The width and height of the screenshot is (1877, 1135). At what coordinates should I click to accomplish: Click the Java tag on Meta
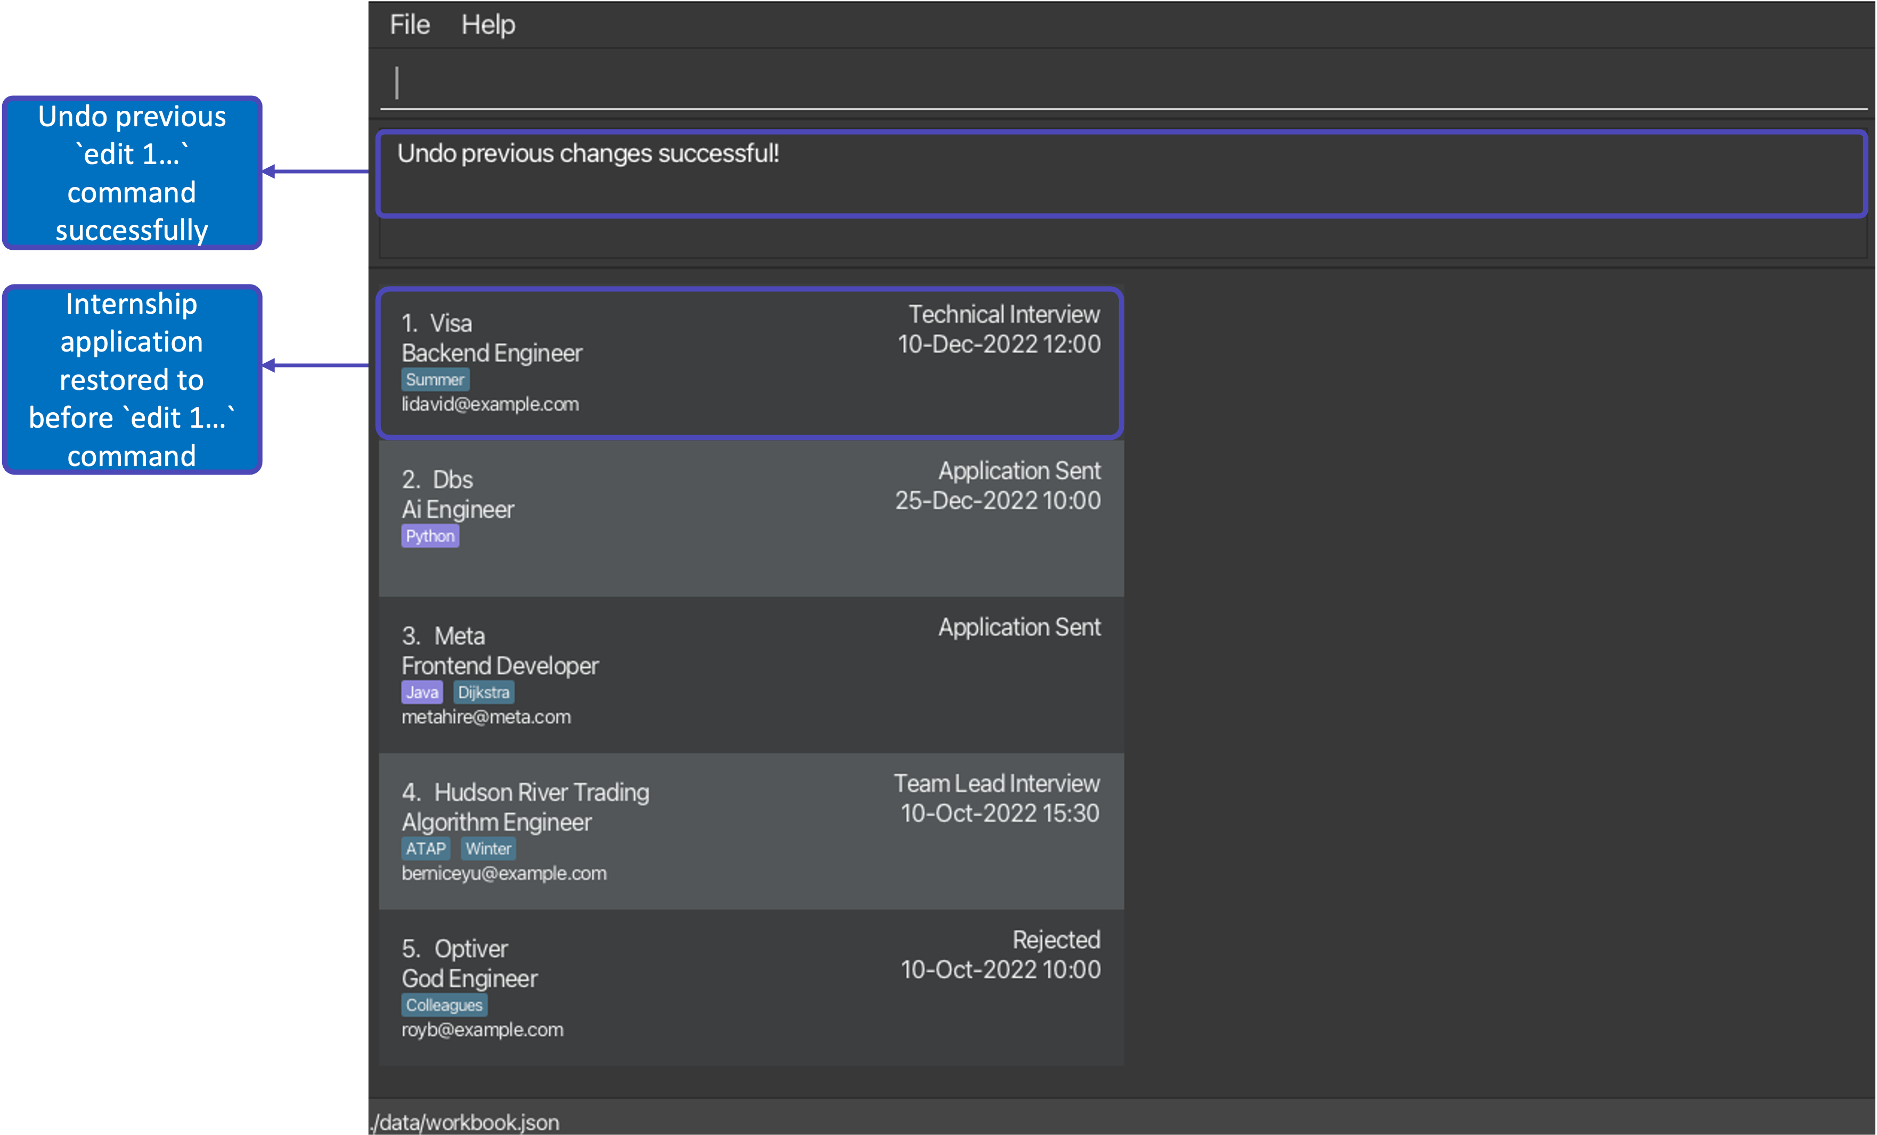pyautogui.click(x=422, y=692)
